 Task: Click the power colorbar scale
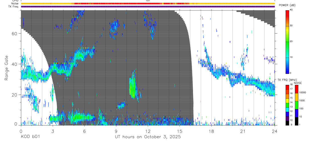click(x=287, y=42)
